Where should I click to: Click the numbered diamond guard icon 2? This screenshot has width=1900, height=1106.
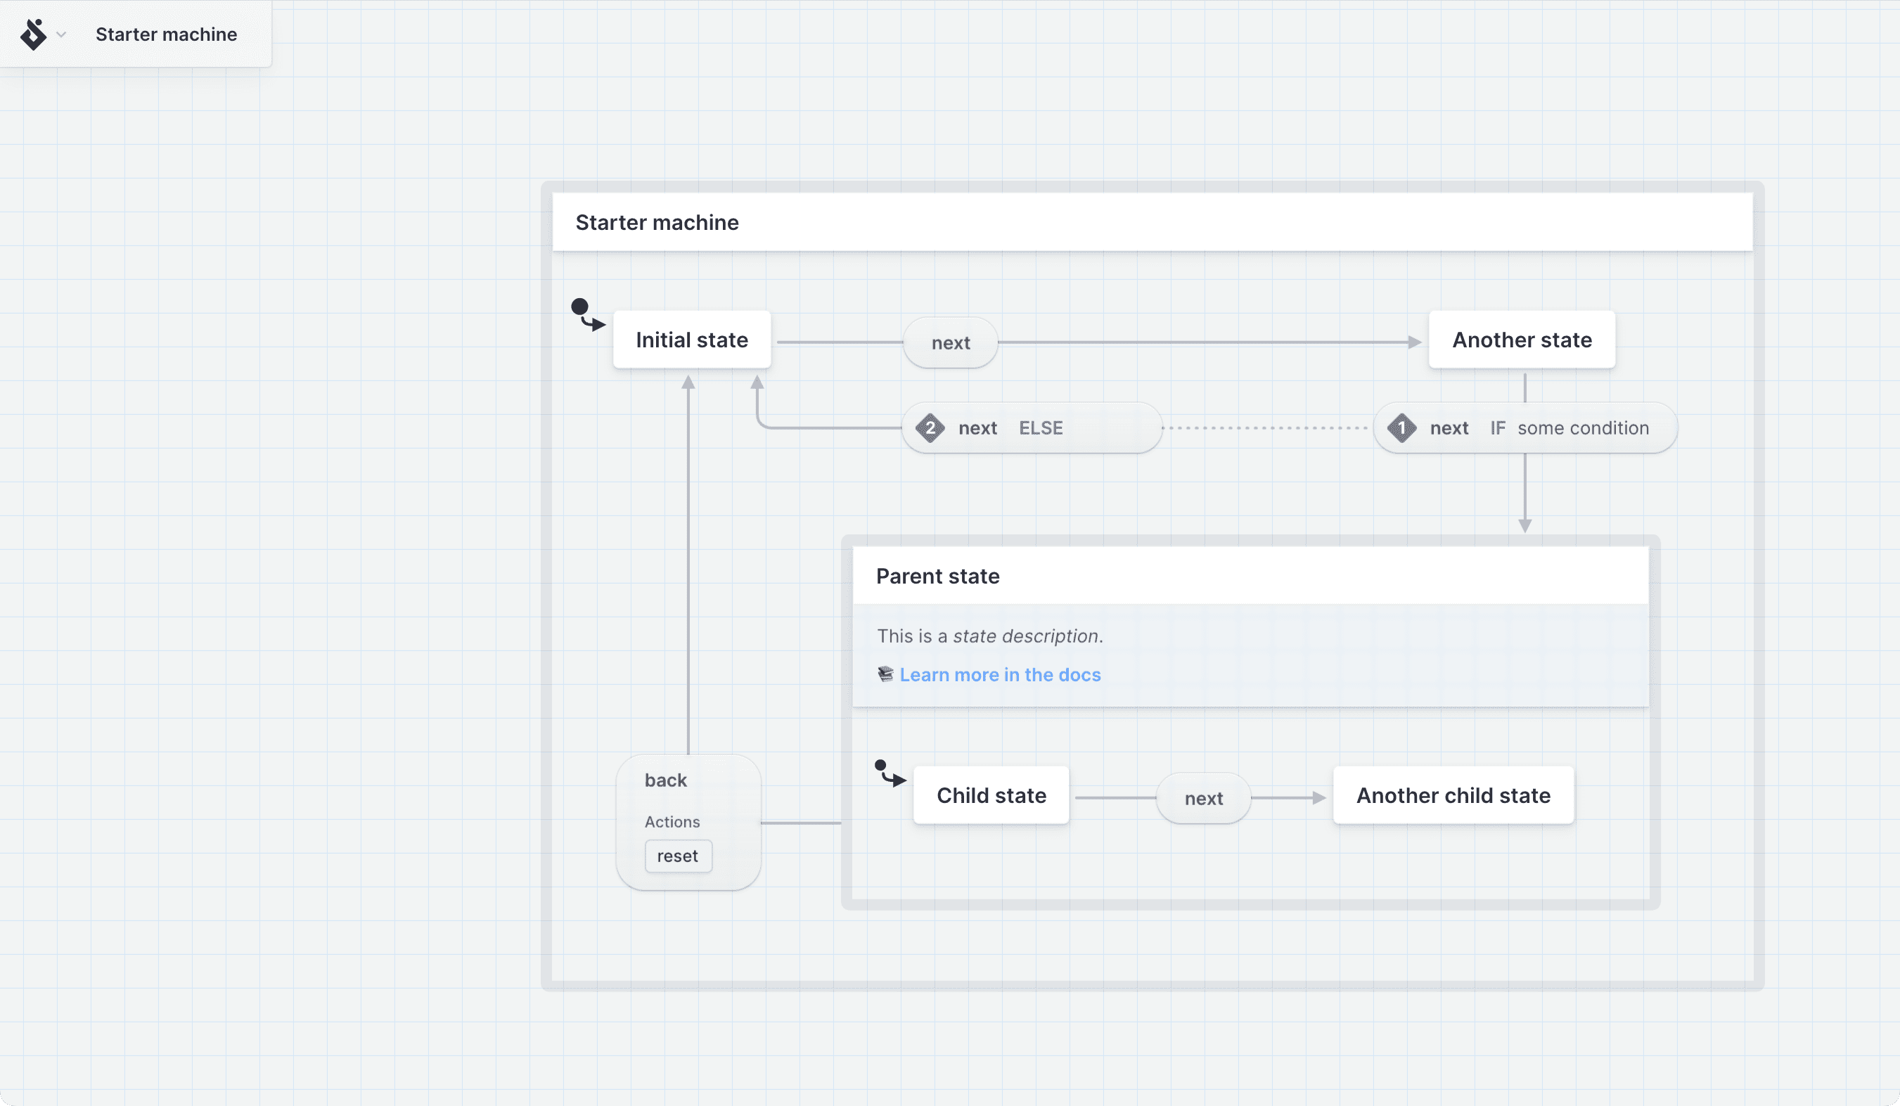931,427
